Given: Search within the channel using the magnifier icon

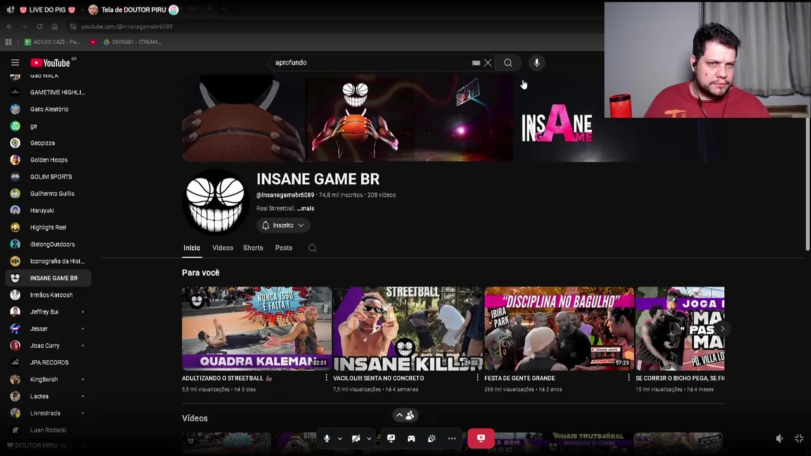Looking at the screenshot, I should [x=312, y=248].
